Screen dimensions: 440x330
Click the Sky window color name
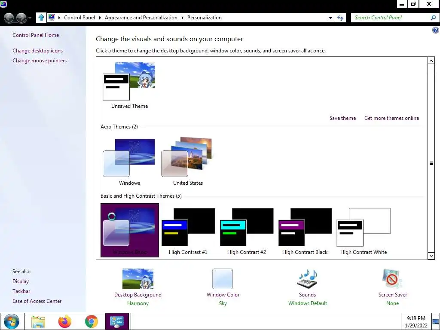pos(223,303)
